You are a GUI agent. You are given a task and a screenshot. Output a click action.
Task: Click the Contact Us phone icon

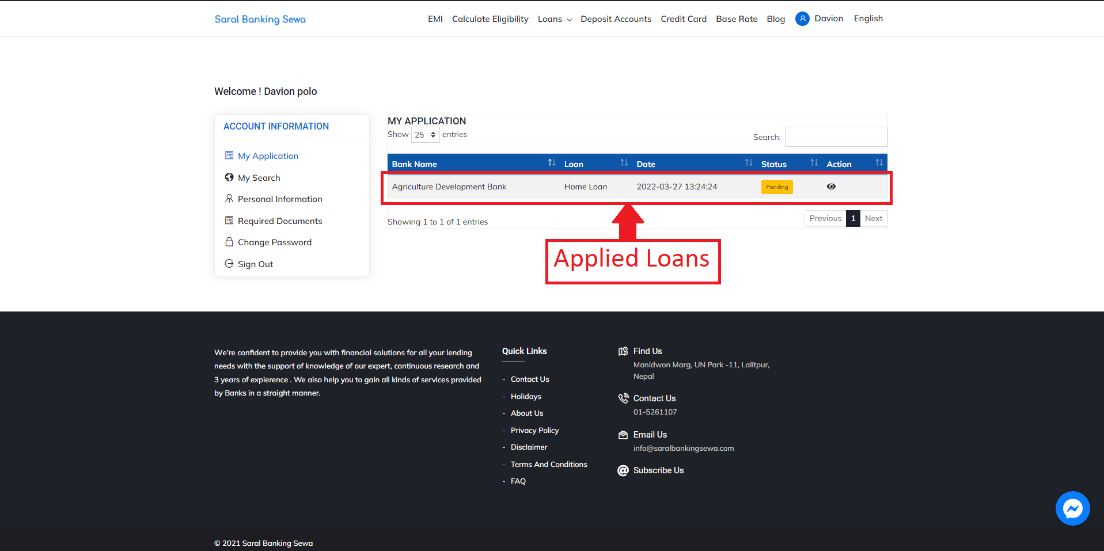click(623, 398)
